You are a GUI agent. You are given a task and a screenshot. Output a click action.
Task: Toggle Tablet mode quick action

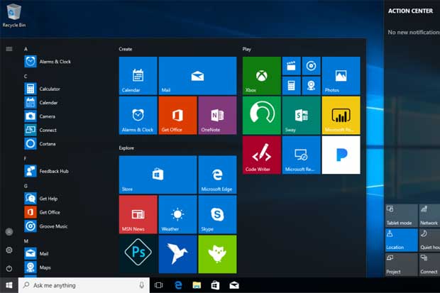(x=400, y=216)
